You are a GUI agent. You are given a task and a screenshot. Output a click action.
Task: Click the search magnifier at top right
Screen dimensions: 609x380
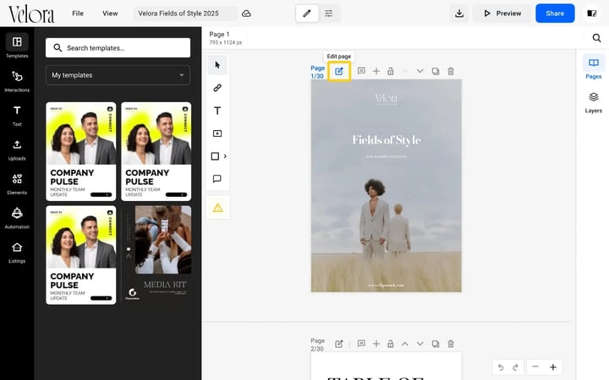[596, 38]
